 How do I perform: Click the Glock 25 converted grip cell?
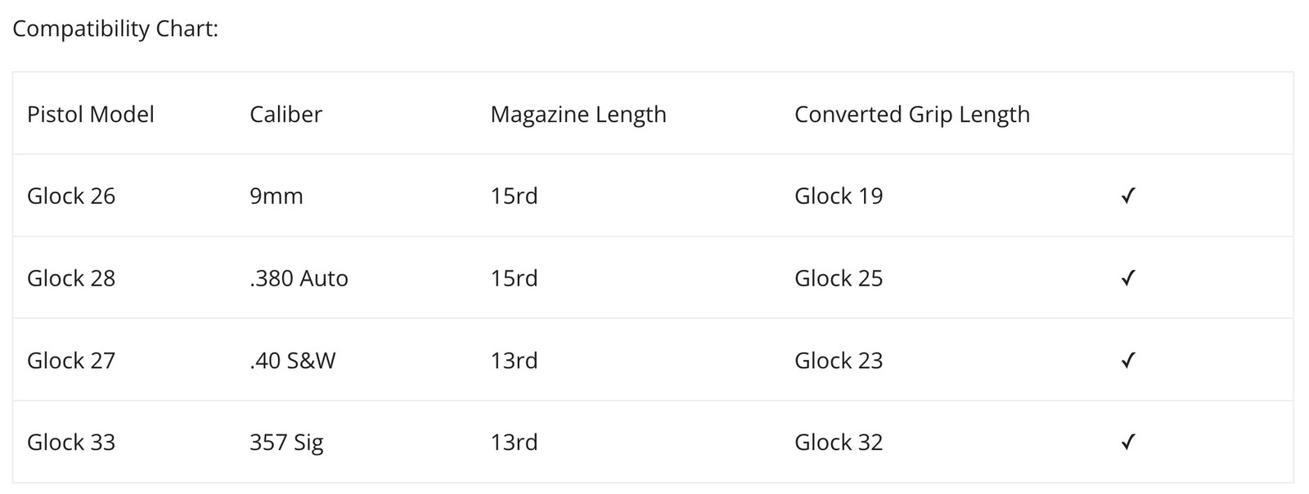[x=839, y=278]
